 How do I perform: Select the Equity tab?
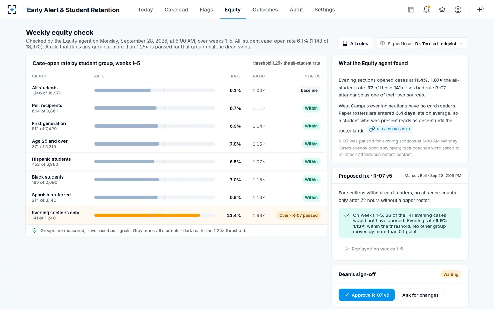[233, 10]
